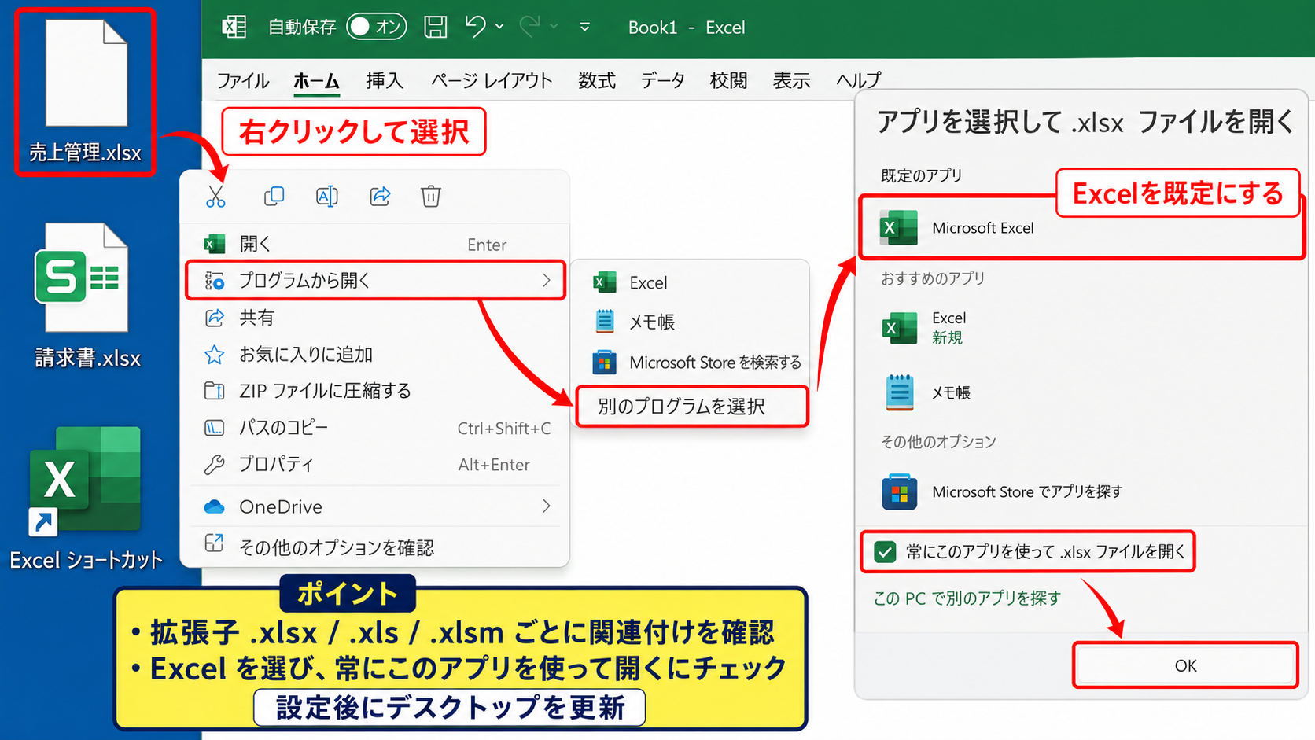Click the Excel logo icon in title bar
The height and width of the screenshot is (740, 1315).
234,27
